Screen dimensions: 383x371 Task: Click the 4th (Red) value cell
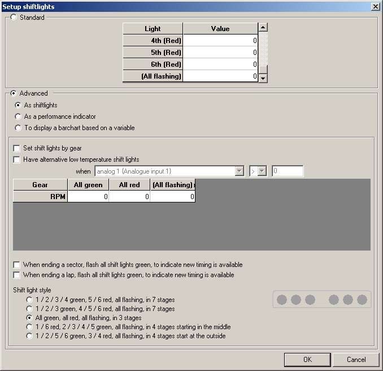point(220,41)
